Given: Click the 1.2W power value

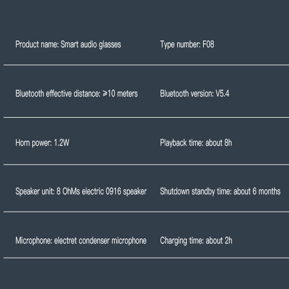Looking at the screenshot, I should (62, 143).
